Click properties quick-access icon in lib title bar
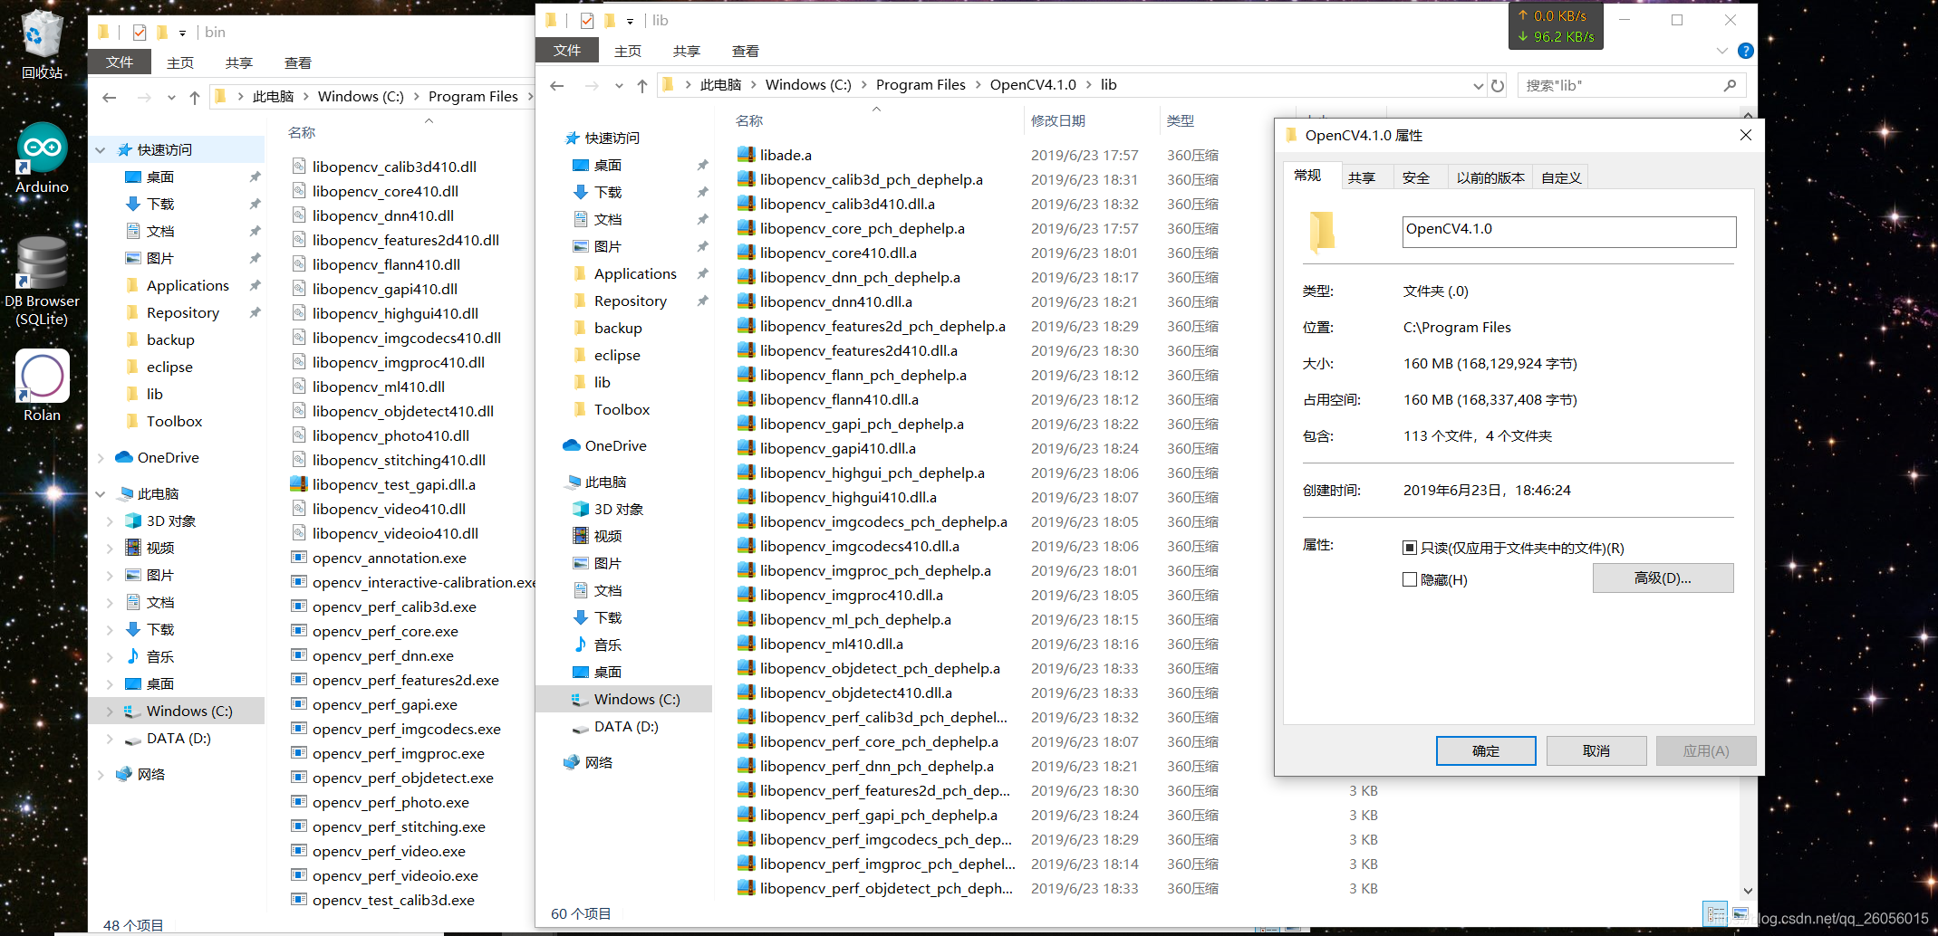Image resolution: width=1938 pixels, height=936 pixels. pyautogui.click(x=587, y=20)
